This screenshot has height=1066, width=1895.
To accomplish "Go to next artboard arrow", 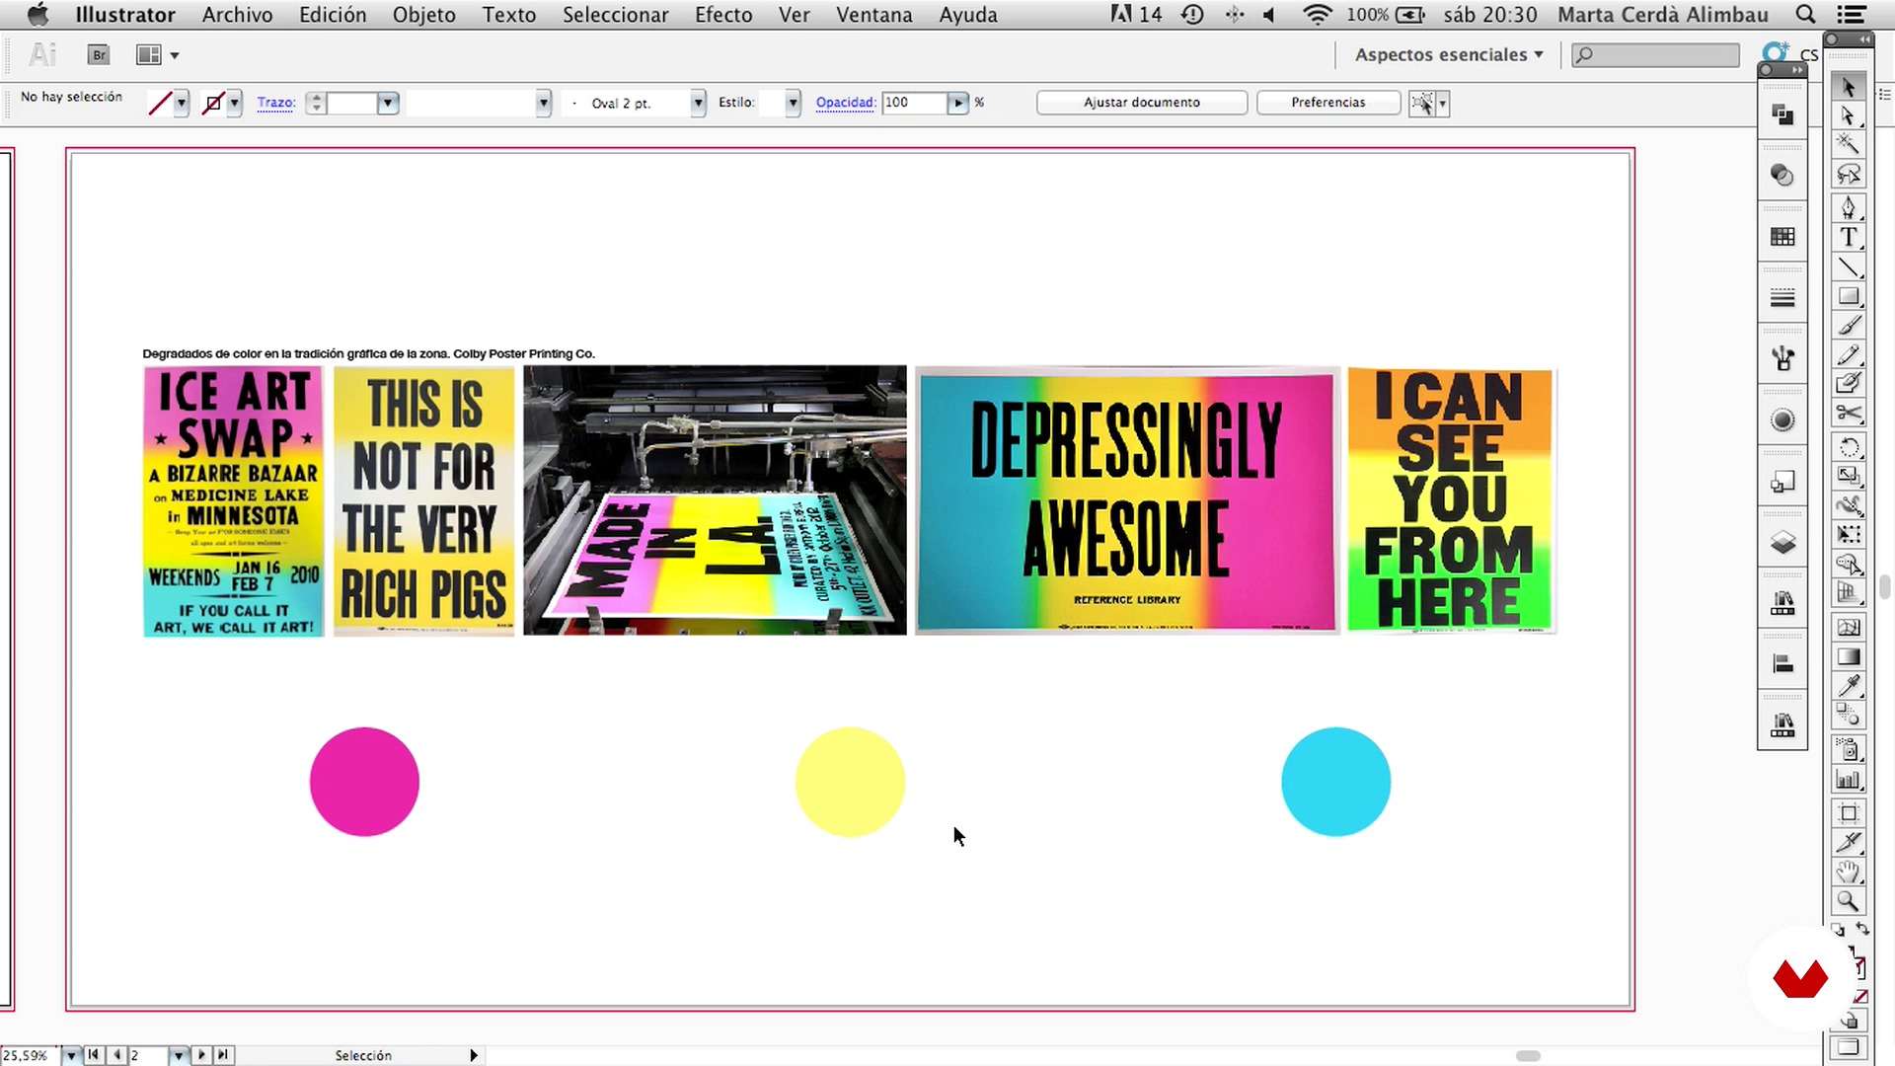I will click(x=201, y=1055).
